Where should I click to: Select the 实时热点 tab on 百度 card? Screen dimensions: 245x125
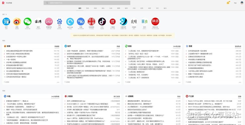pos(238,46)
